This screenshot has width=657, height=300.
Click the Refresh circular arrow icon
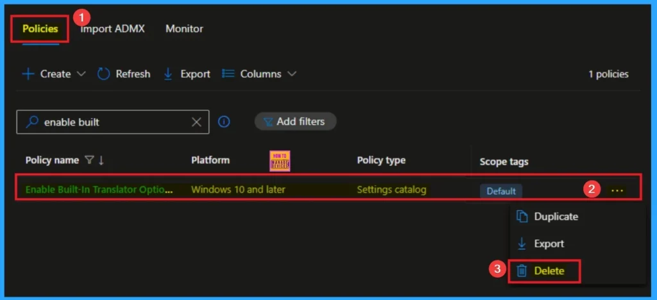click(103, 74)
